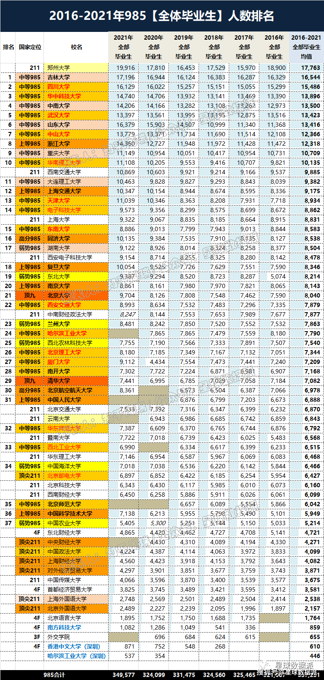
Task: Click the 2019年全部毕业生 column header
Action: (184, 47)
